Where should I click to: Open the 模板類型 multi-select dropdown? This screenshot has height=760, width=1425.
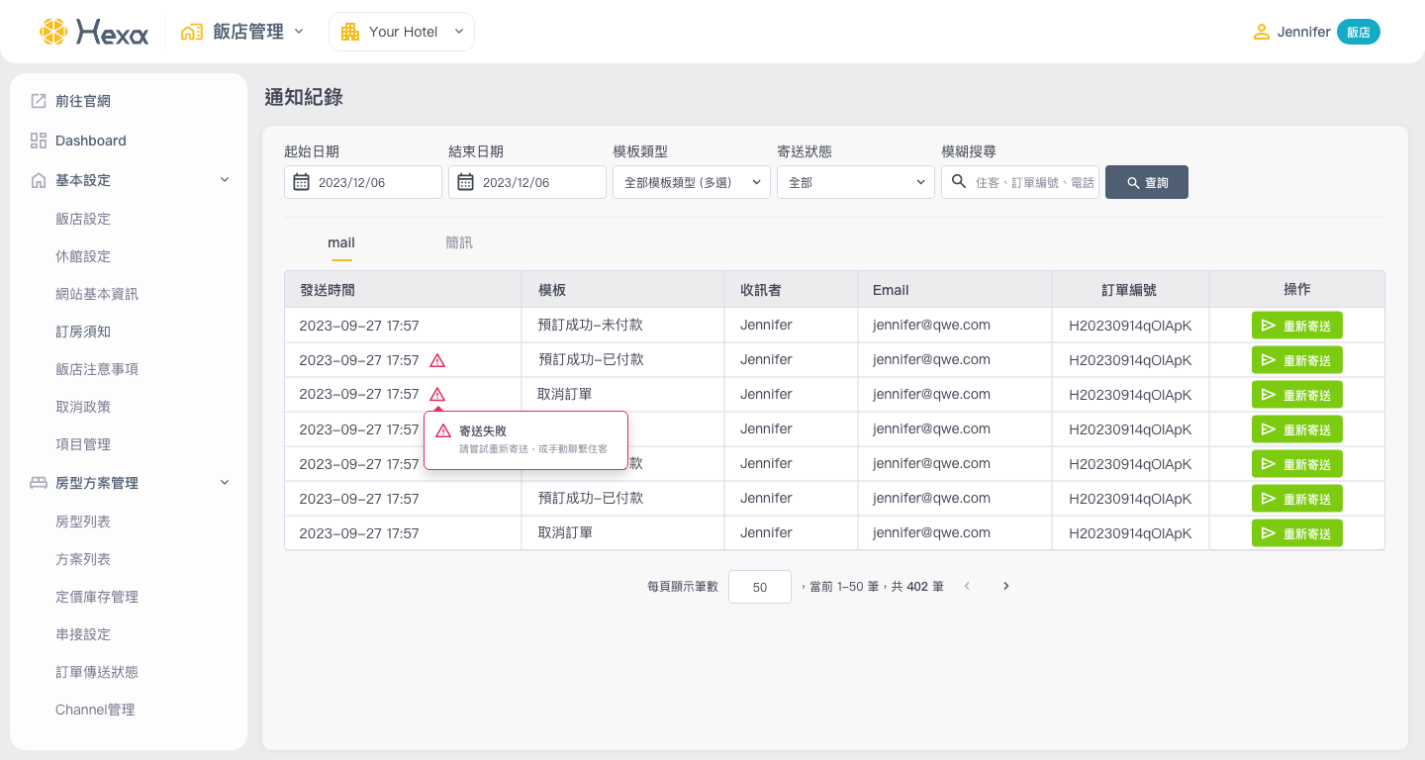click(691, 182)
